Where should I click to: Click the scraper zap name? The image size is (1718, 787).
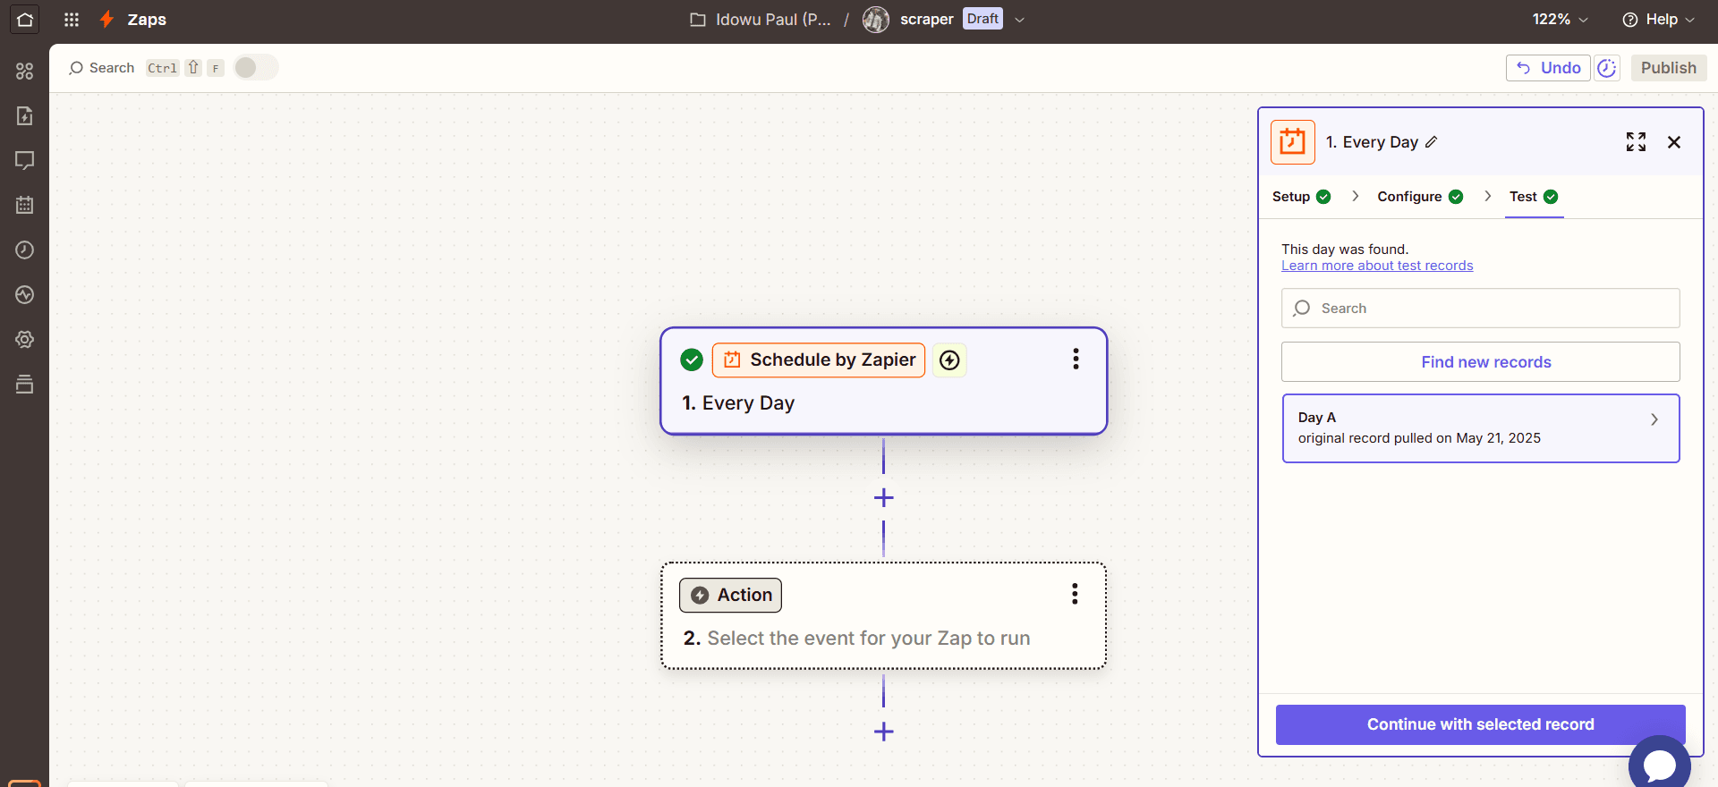[926, 19]
